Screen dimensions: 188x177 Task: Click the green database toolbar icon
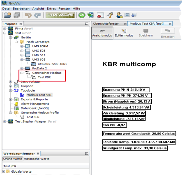[x=91, y=15]
